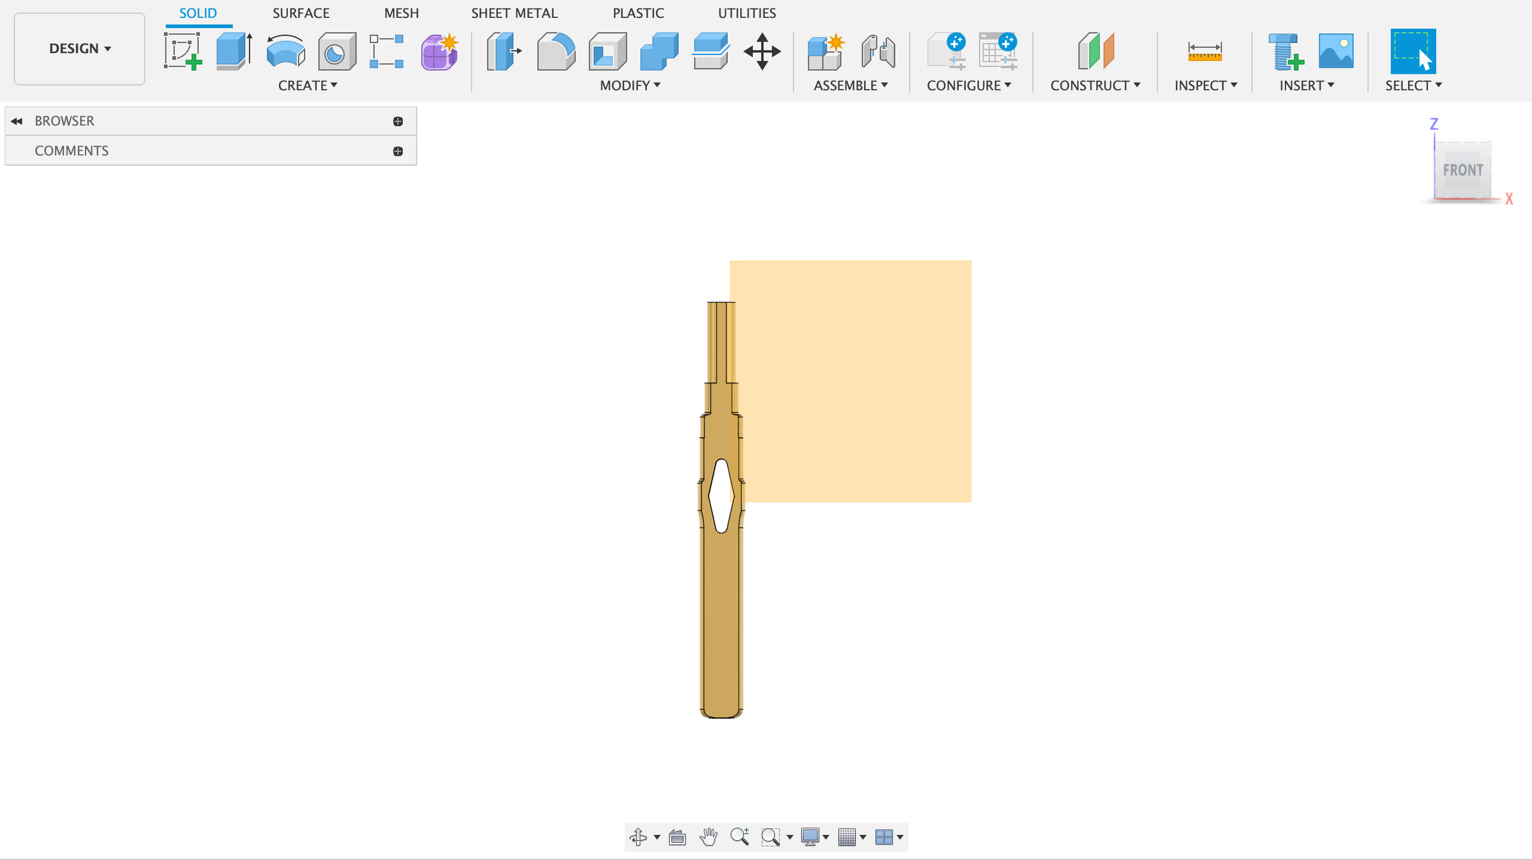This screenshot has width=1532, height=860.
Task: Switch to the Surface tab
Action: click(301, 13)
